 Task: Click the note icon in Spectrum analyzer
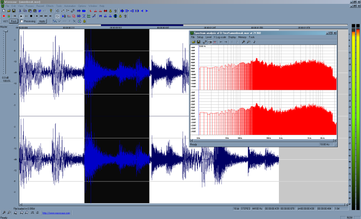tap(254, 42)
